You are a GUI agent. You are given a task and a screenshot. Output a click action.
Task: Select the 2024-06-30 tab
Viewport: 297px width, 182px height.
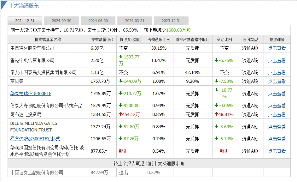tap(98, 21)
